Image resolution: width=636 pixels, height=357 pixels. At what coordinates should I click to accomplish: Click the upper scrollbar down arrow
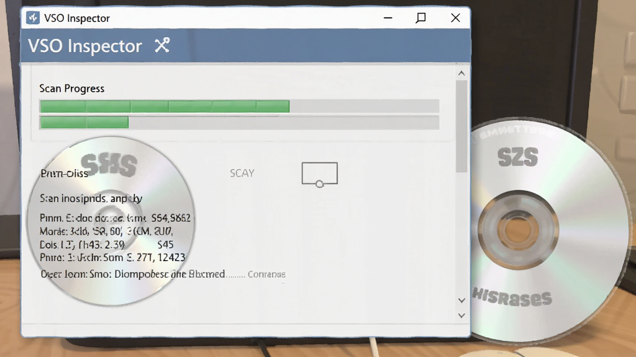click(x=461, y=301)
